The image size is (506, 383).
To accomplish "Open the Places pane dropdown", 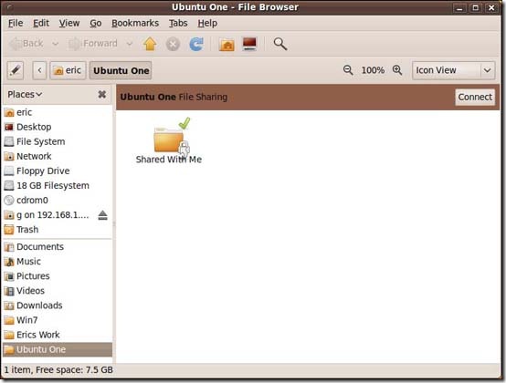I will (25, 94).
